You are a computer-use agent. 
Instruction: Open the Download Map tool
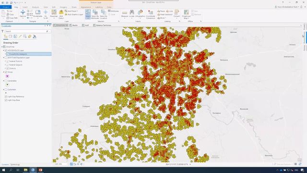(186, 14)
